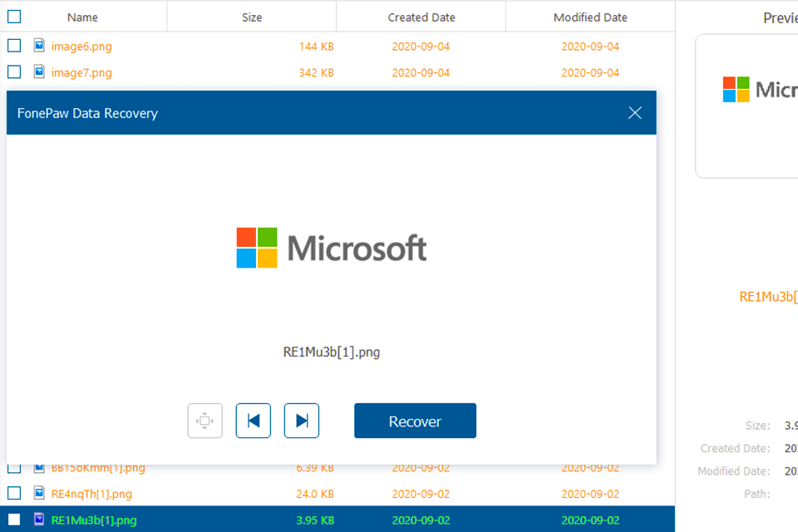The height and width of the screenshot is (532, 798).
Task: Click the previous image arrow icon
Action: 253,421
